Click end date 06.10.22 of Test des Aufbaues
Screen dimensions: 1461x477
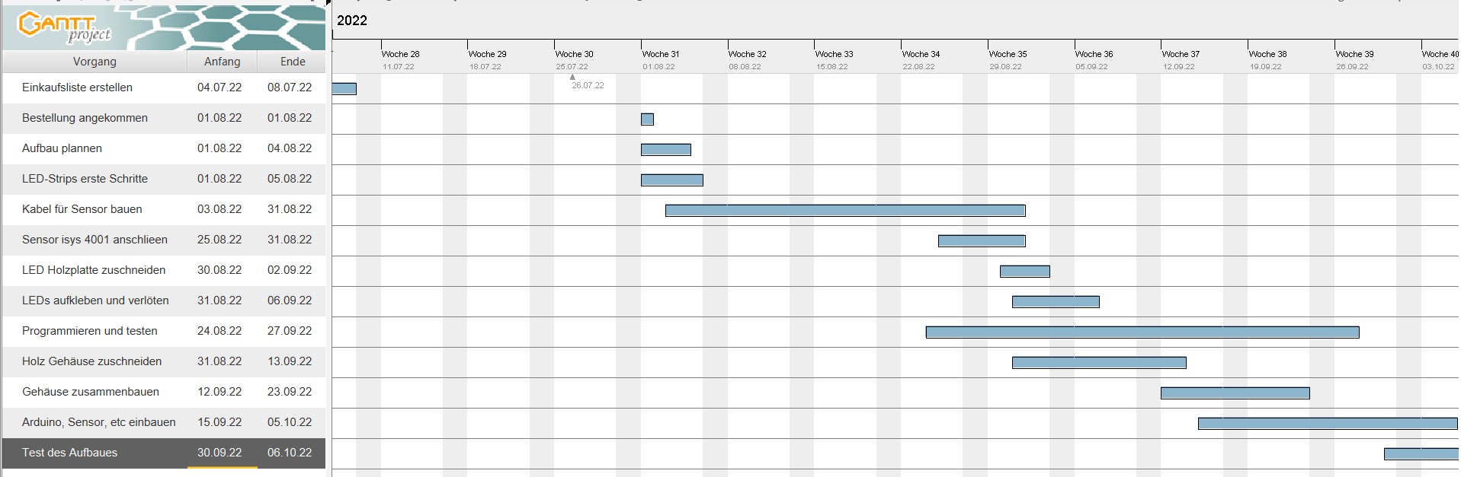click(290, 453)
